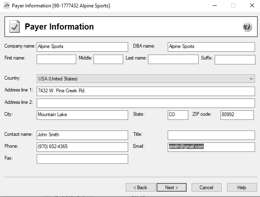Open the Country dropdown list
This screenshot has height=197, width=260.
[x=146, y=79]
